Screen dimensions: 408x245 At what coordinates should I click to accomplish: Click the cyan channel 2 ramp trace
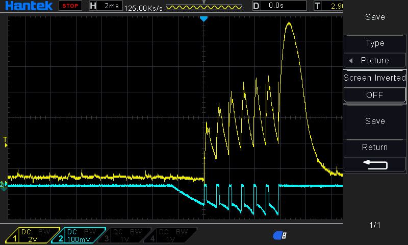click(x=187, y=195)
